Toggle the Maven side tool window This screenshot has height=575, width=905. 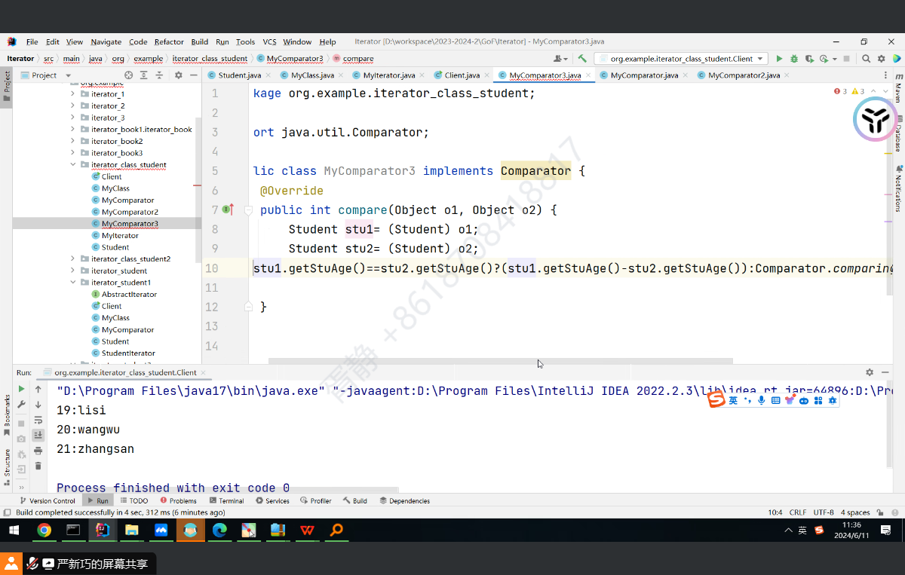[898, 89]
